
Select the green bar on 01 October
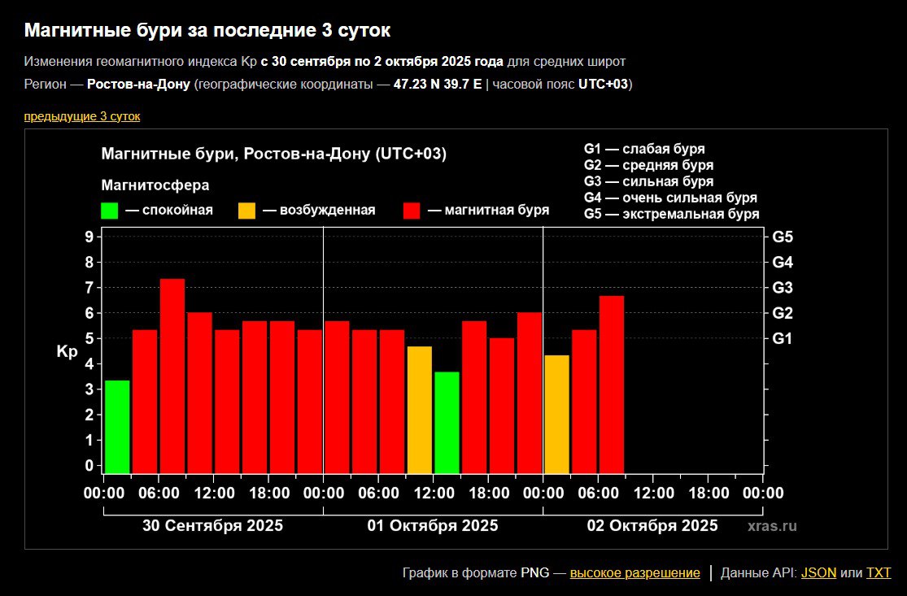(x=447, y=422)
